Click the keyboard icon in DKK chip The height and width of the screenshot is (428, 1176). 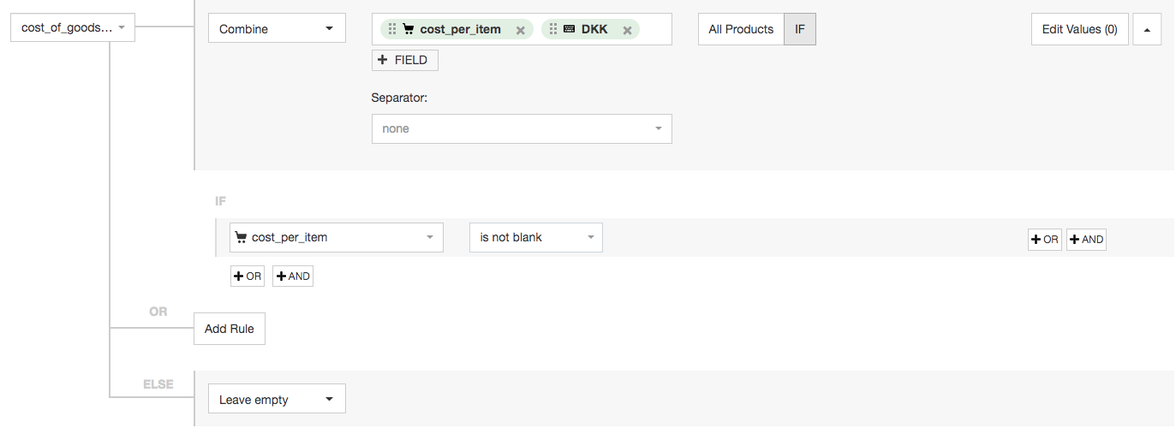tap(569, 29)
